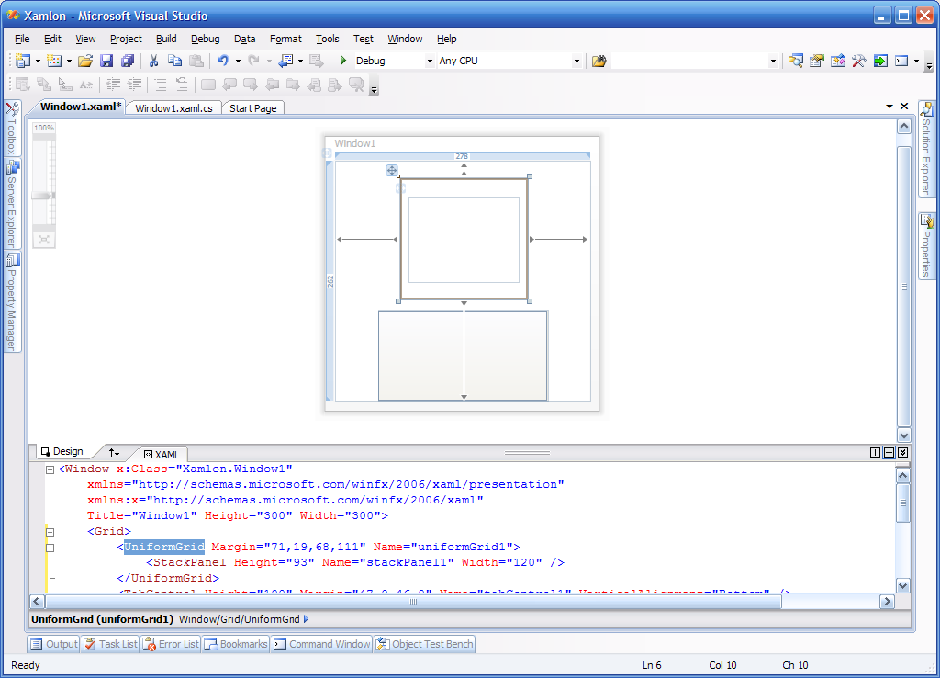940x678 pixels.
Task: Open the Add New Item dropdown arrow
Action: tap(69, 61)
